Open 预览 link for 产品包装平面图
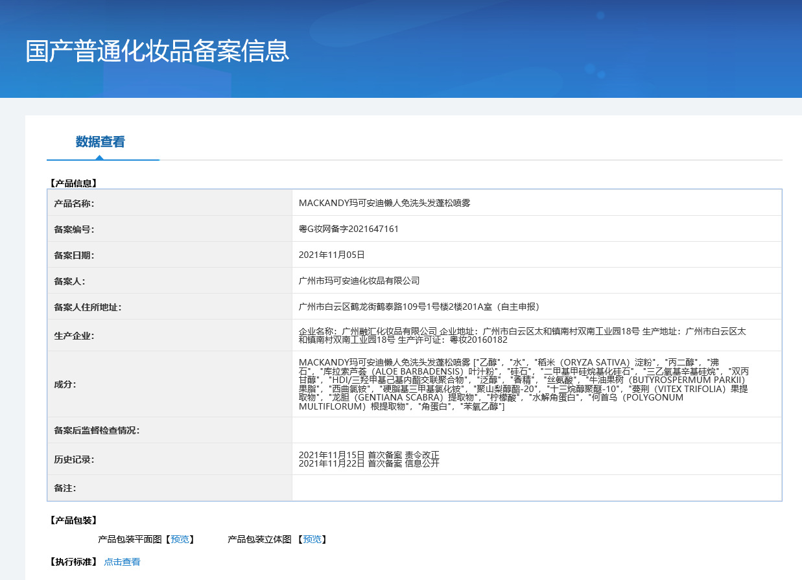The image size is (802, 580). pos(180,539)
